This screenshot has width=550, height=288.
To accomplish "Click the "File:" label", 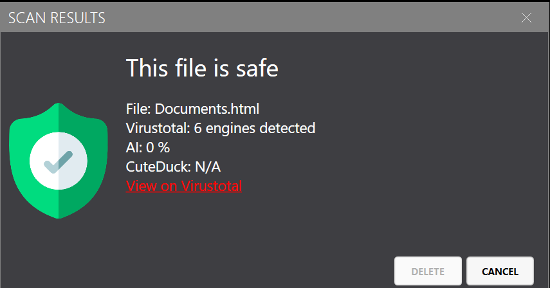I will tap(139, 109).
